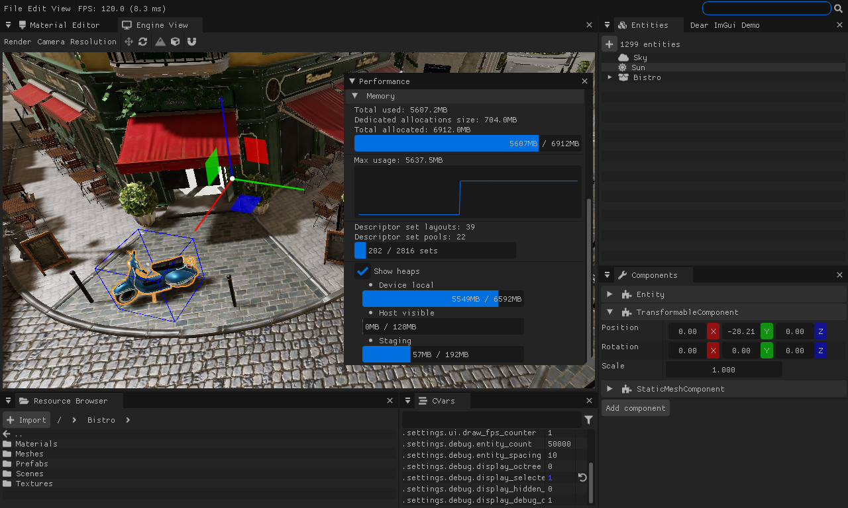848x508 pixels.
Task: Reset display_selected cvar with undo icon
Action: (x=582, y=478)
